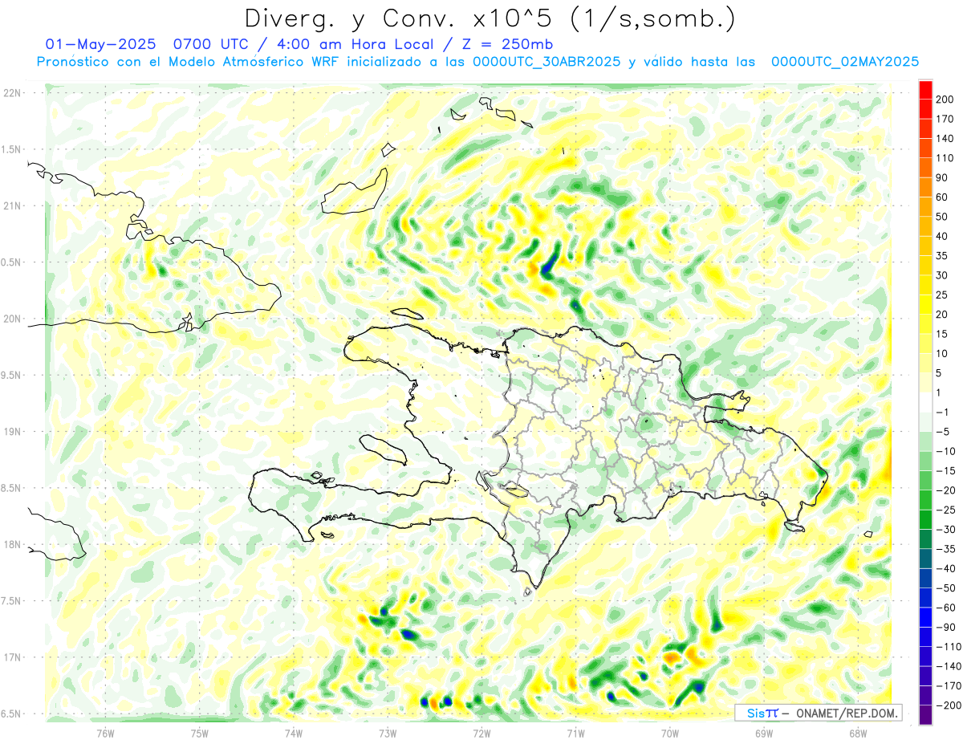Select the '72W' longitude label
The height and width of the screenshot is (744, 963).
click(481, 733)
